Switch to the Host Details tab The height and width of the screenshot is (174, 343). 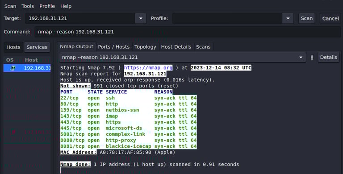pyautogui.click(x=176, y=47)
